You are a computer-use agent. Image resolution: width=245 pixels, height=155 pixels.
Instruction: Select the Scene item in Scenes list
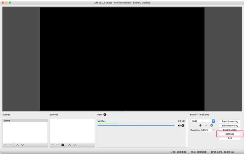tap(25, 121)
